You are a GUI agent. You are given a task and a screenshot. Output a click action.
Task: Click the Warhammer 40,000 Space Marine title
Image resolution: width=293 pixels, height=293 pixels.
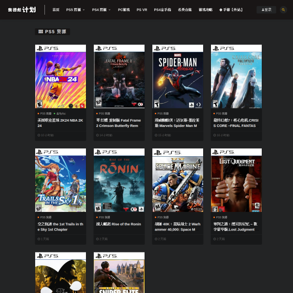pyautogui.click(x=177, y=227)
